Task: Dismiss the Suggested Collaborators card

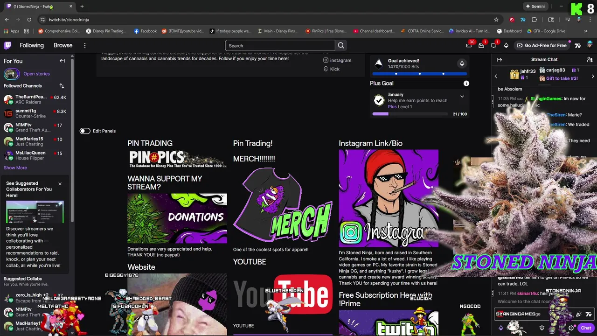Action: 60,184
